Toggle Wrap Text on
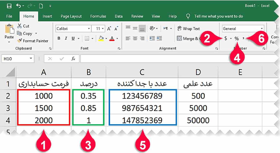 click(x=189, y=29)
